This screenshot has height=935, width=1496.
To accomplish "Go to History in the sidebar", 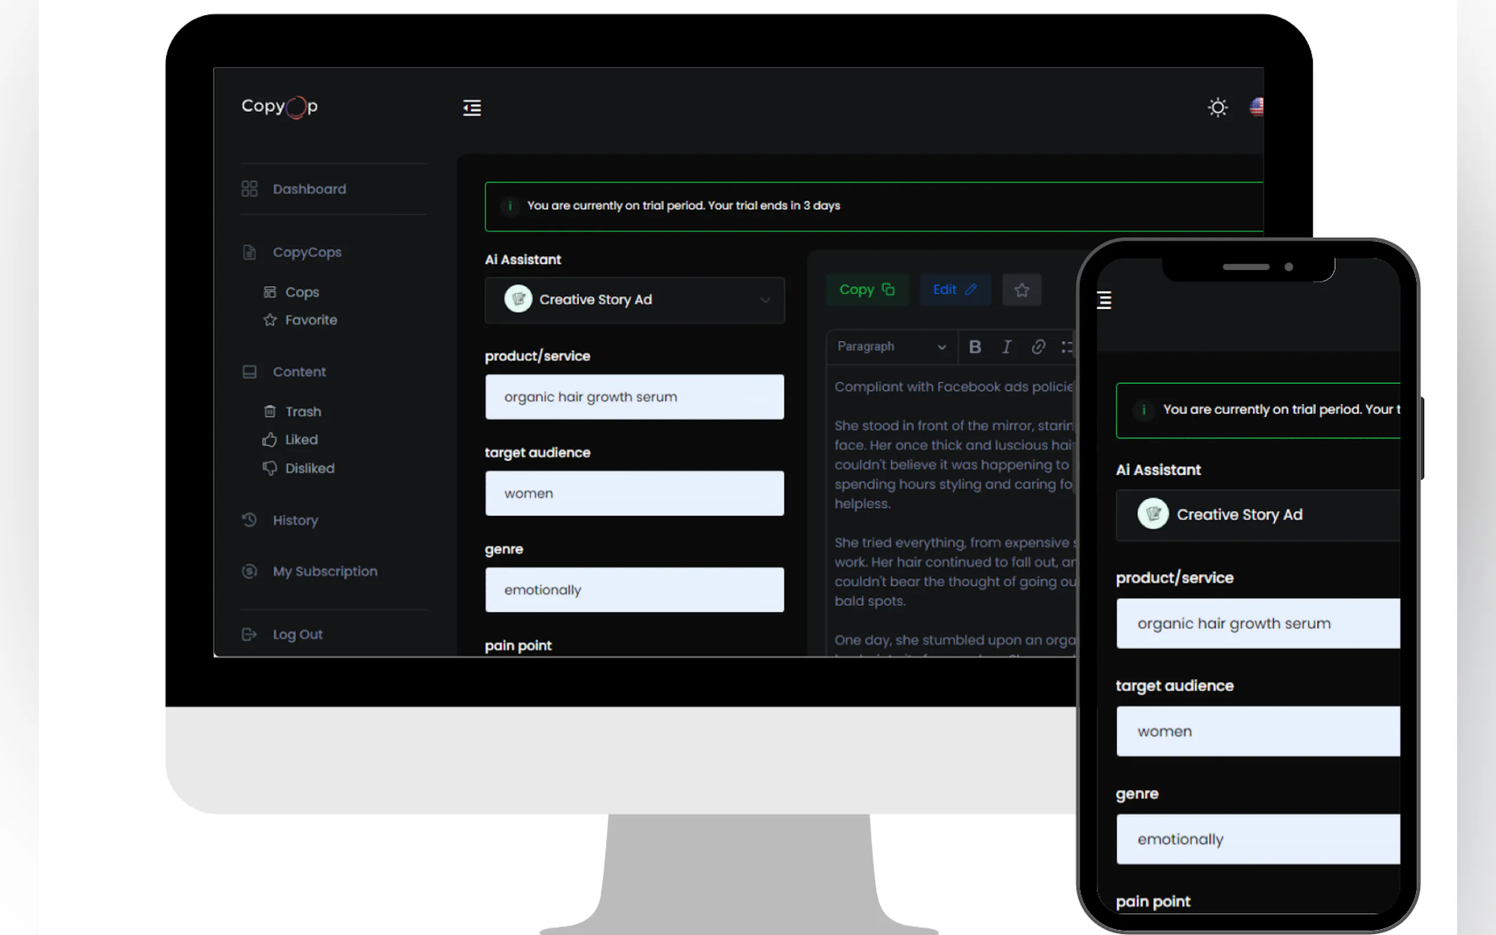I will point(295,520).
